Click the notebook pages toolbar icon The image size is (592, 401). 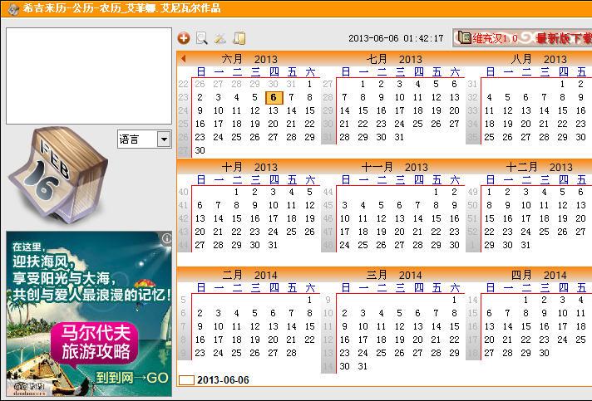239,38
